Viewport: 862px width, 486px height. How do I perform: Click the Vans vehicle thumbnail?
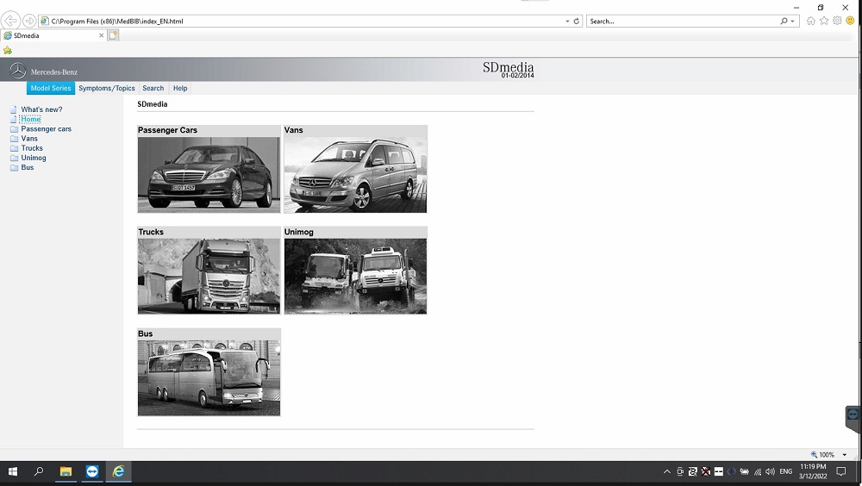tap(355, 174)
